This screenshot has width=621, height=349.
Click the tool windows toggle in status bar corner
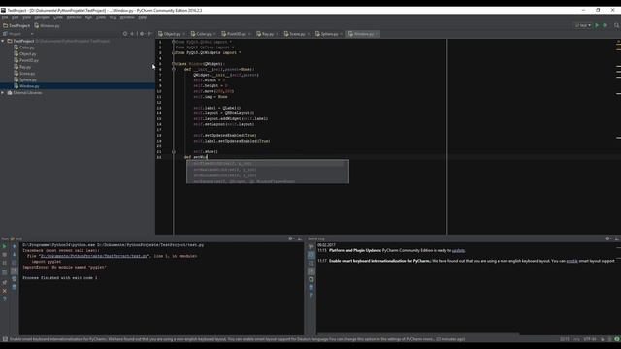(x=5, y=339)
